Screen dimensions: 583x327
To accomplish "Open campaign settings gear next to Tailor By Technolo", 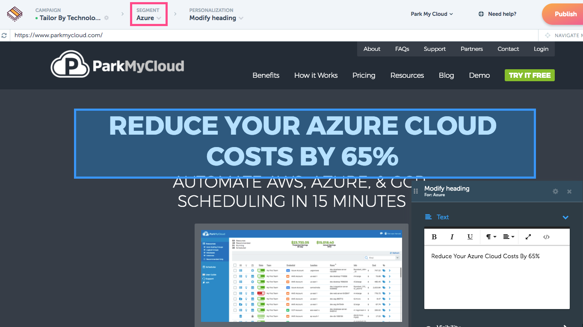I will pyautogui.click(x=107, y=18).
